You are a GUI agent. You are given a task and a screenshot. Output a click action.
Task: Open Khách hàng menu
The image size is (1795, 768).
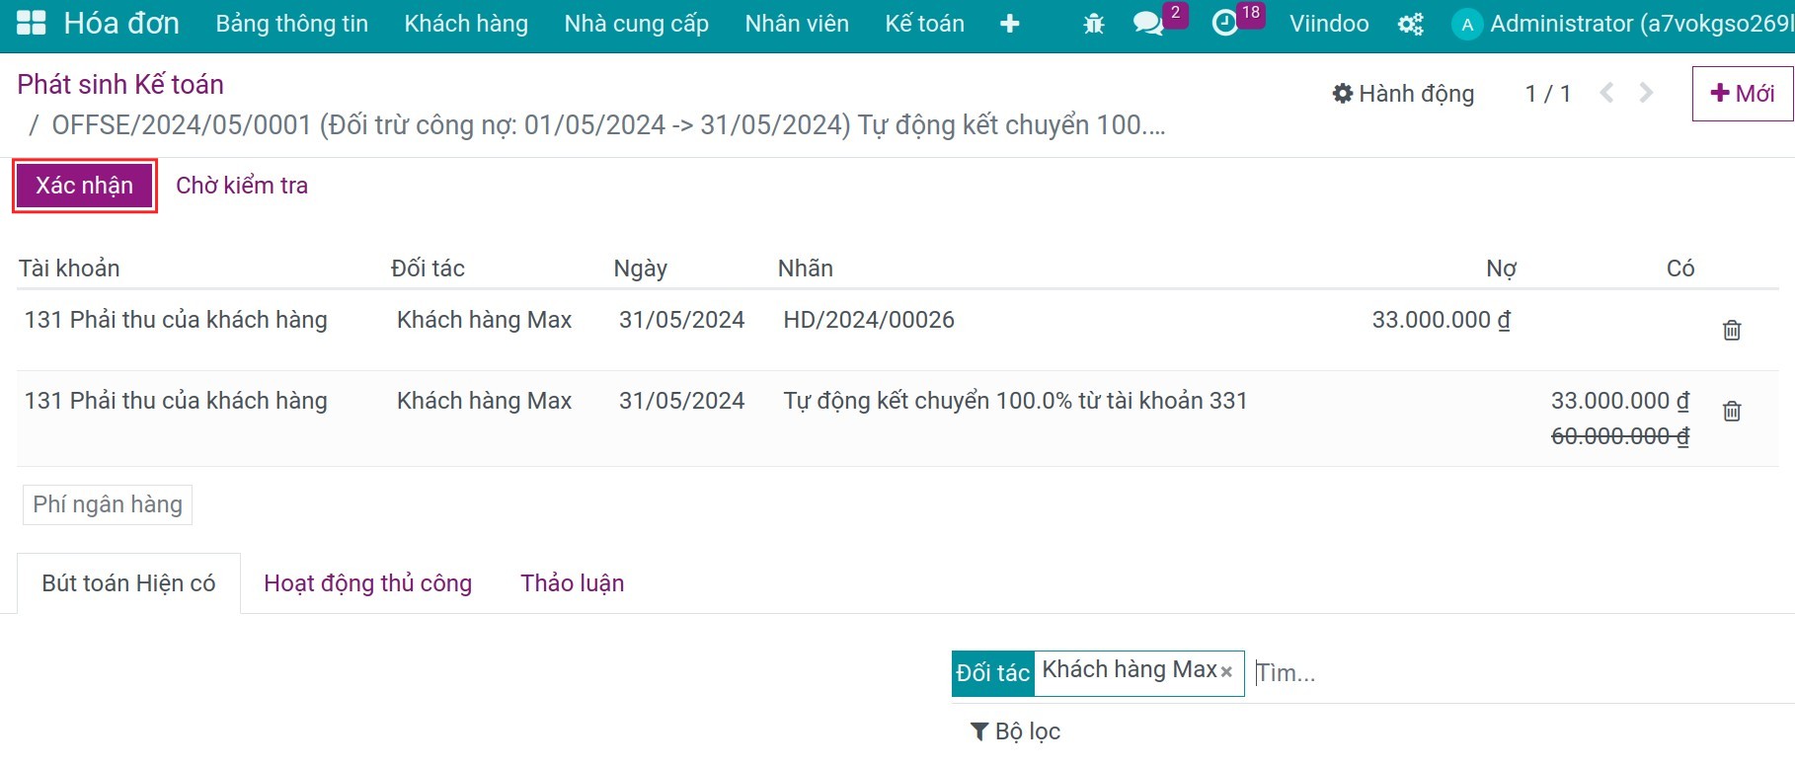coord(466,24)
